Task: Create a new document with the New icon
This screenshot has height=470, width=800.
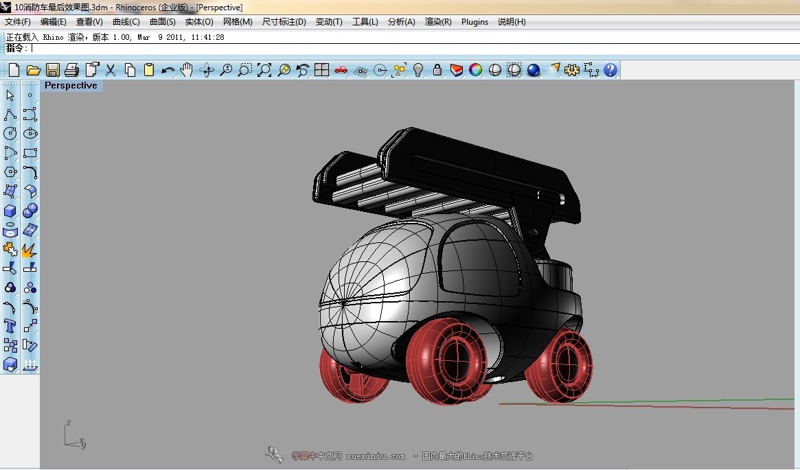Action: (14, 70)
